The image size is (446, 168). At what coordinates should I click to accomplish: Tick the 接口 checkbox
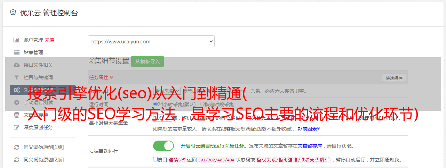(x=155, y=159)
